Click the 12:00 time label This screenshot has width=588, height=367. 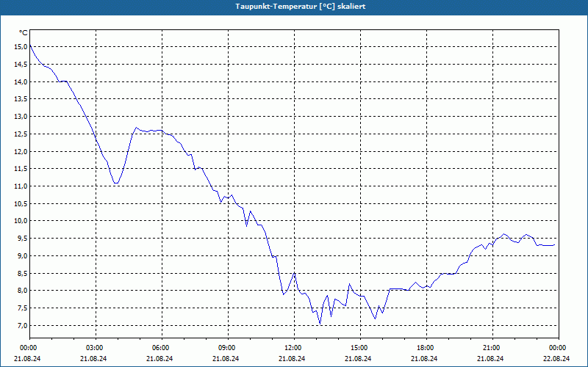tap(292, 348)
